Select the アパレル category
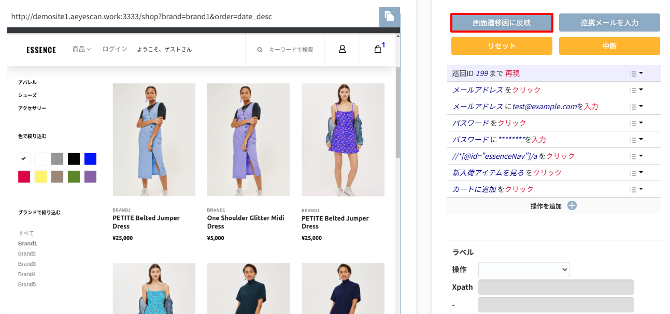Screen dimensions: 670x314 pos(27,82)
